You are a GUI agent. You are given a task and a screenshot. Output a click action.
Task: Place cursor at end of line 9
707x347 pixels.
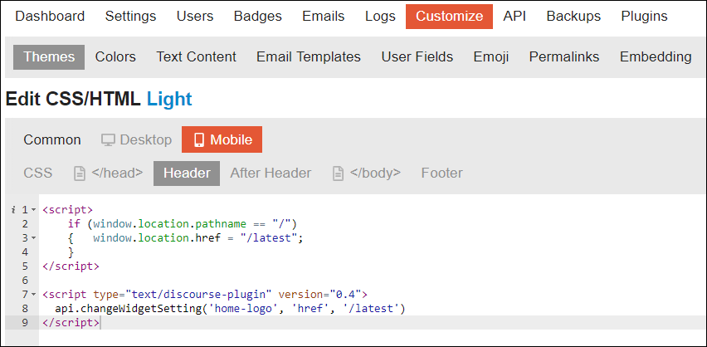point(100,323)
